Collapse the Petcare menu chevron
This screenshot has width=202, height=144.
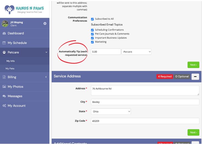[x=46, y=52]
